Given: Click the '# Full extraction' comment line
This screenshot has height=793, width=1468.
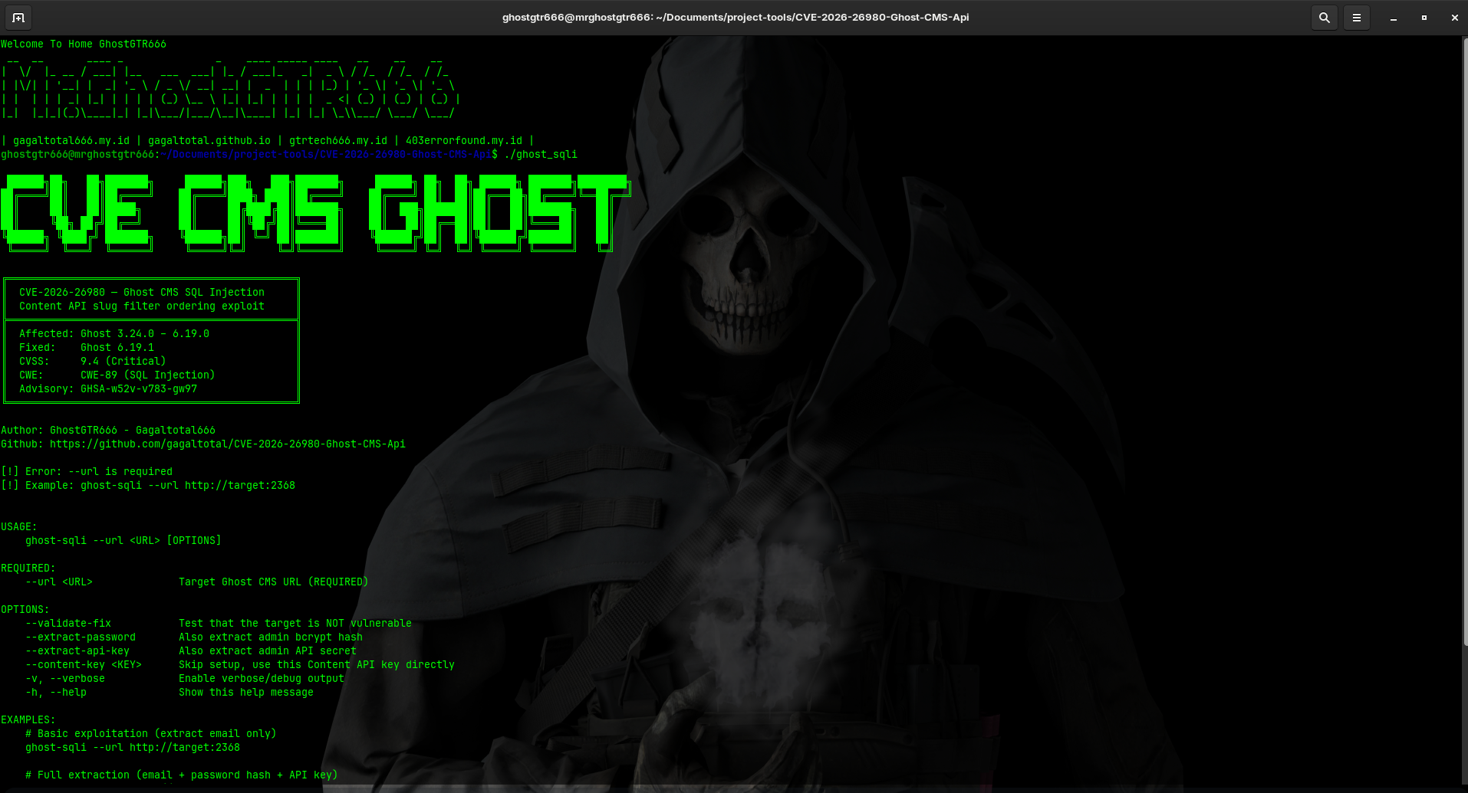Looking at the screenshot, I should pos(182,775).
